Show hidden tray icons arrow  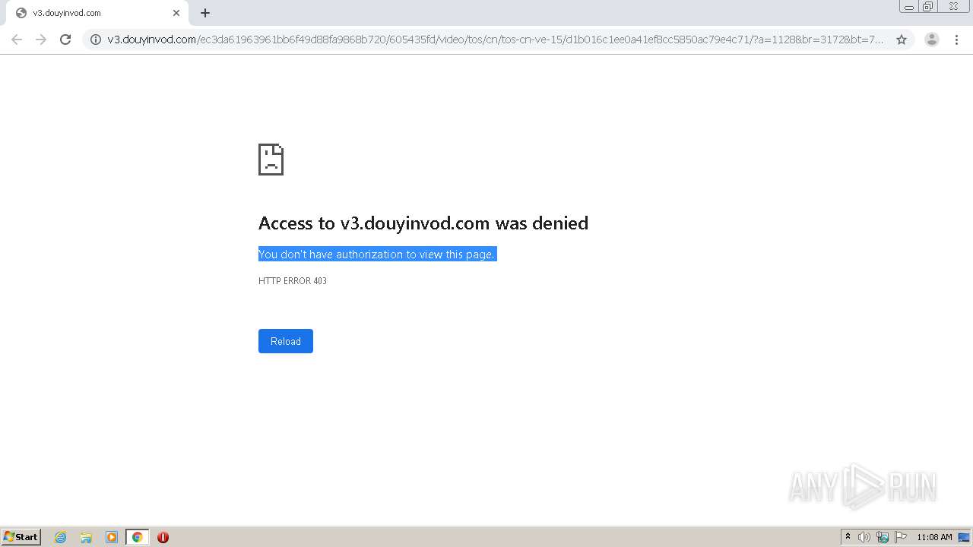tap(848, 537)
